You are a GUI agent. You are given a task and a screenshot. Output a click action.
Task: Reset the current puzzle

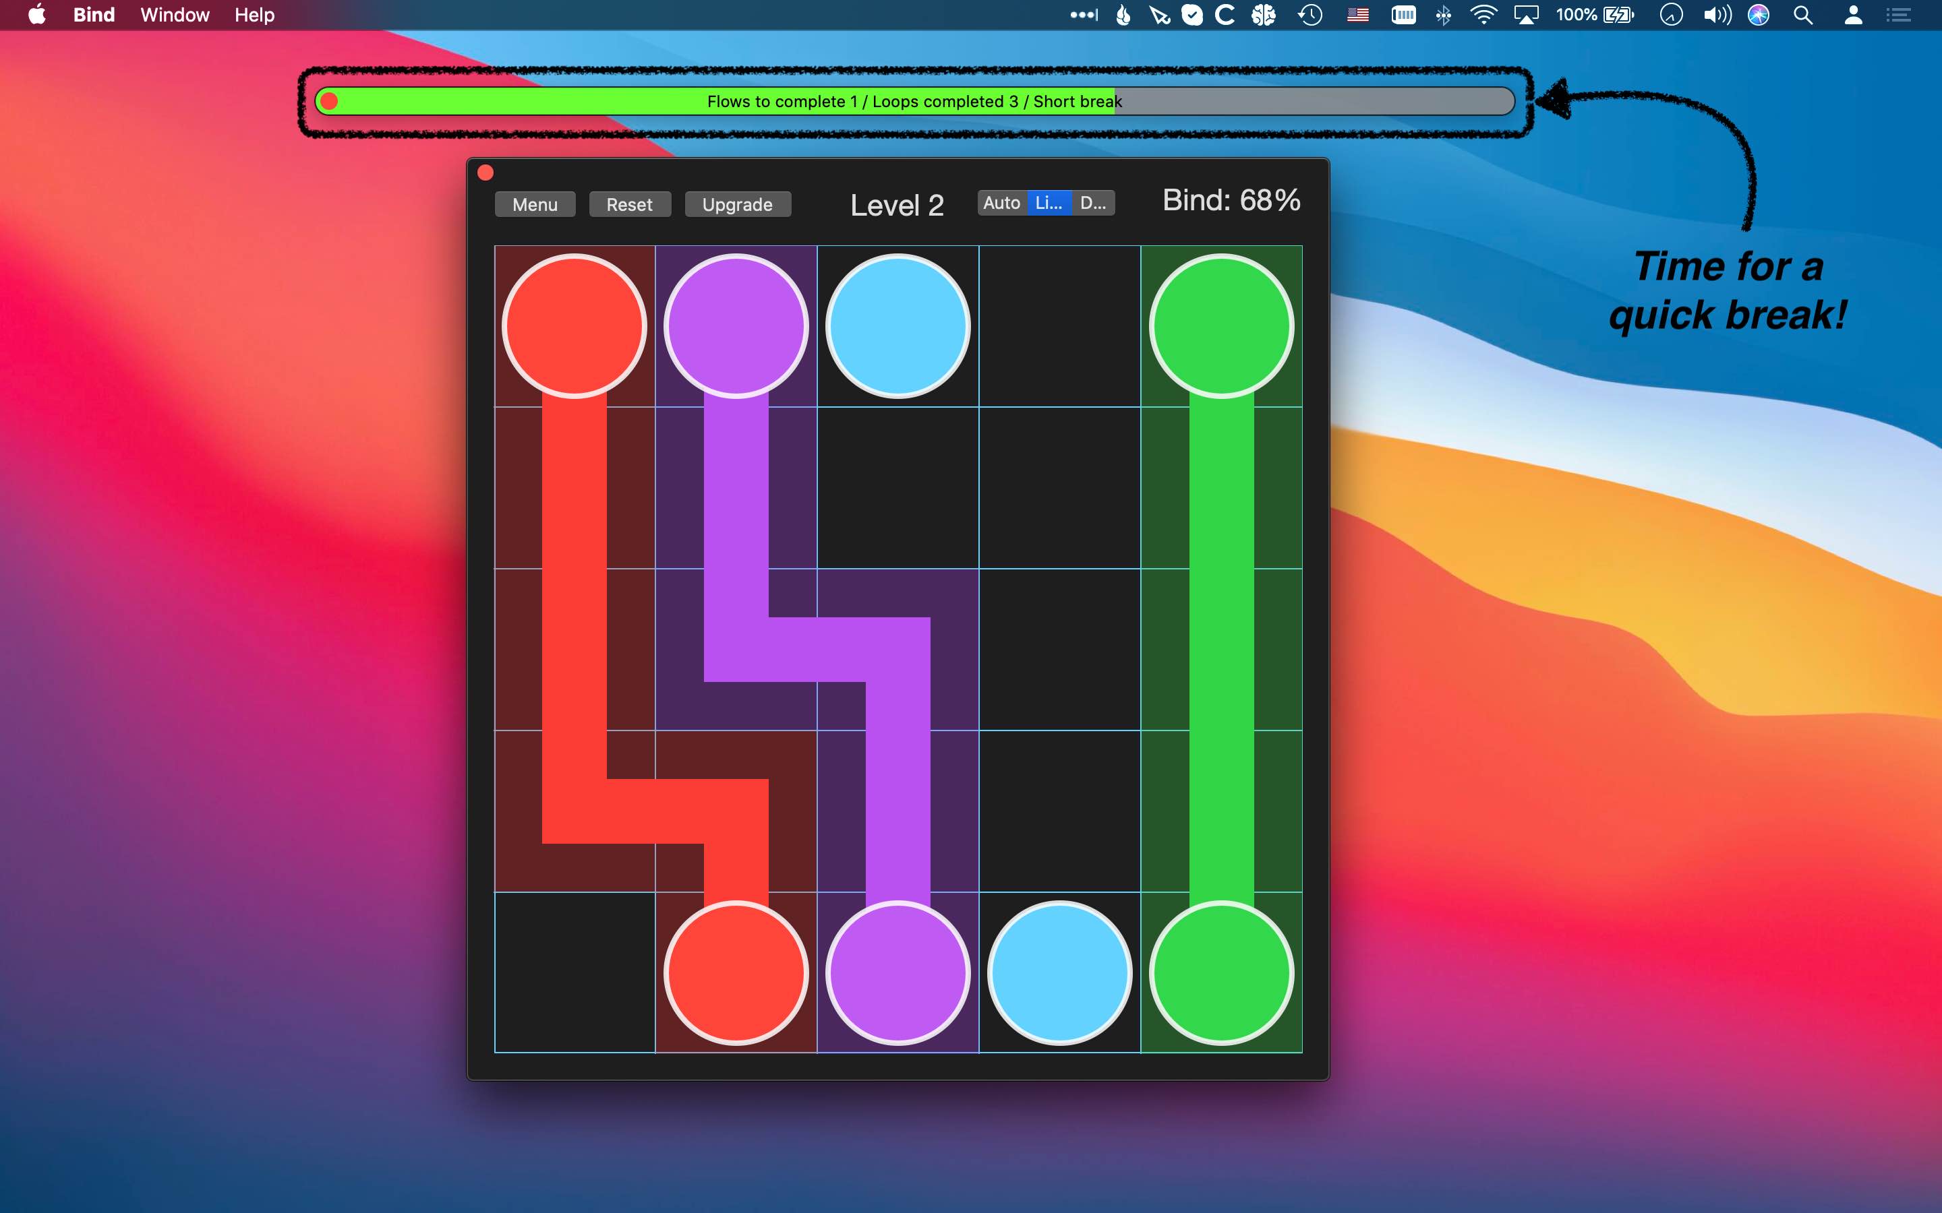pyautogui.click(x=629, y=205)
